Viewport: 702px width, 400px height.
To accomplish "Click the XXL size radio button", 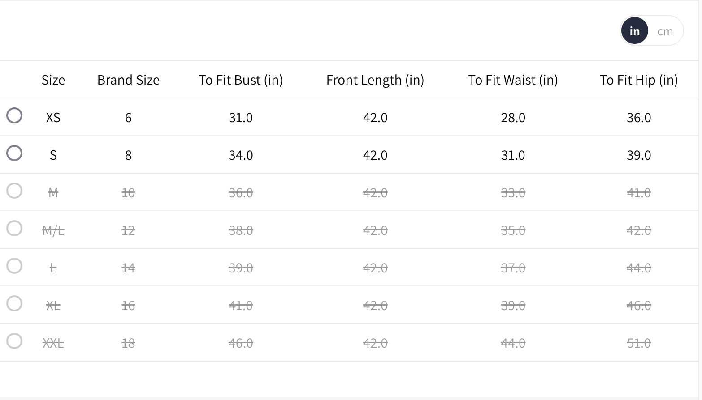I will click(14, 341).
